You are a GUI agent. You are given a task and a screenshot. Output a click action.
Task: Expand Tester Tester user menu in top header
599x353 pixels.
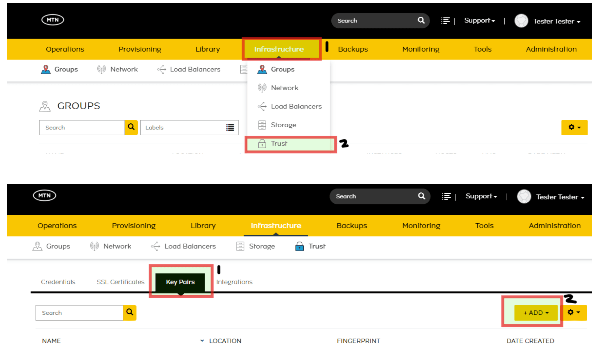(x=556, y=21)
